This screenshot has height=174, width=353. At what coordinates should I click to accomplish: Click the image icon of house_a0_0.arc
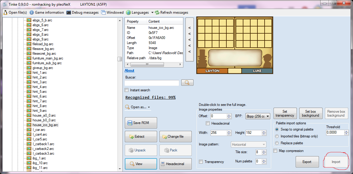29,115
